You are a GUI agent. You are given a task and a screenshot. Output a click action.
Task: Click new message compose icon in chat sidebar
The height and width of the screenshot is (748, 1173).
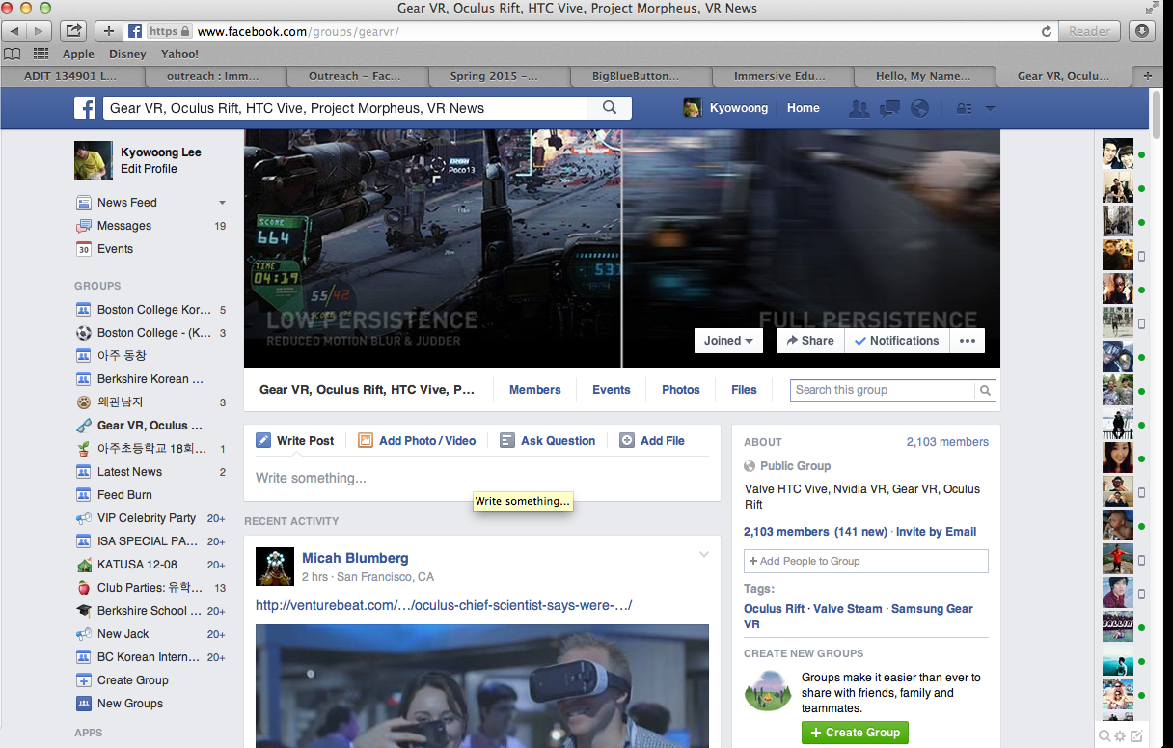tap(1136, 736)
